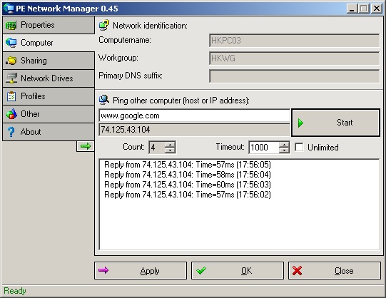Click the Network identification computer icon
Screen dimensions: 386x298
tap(104, 26)
